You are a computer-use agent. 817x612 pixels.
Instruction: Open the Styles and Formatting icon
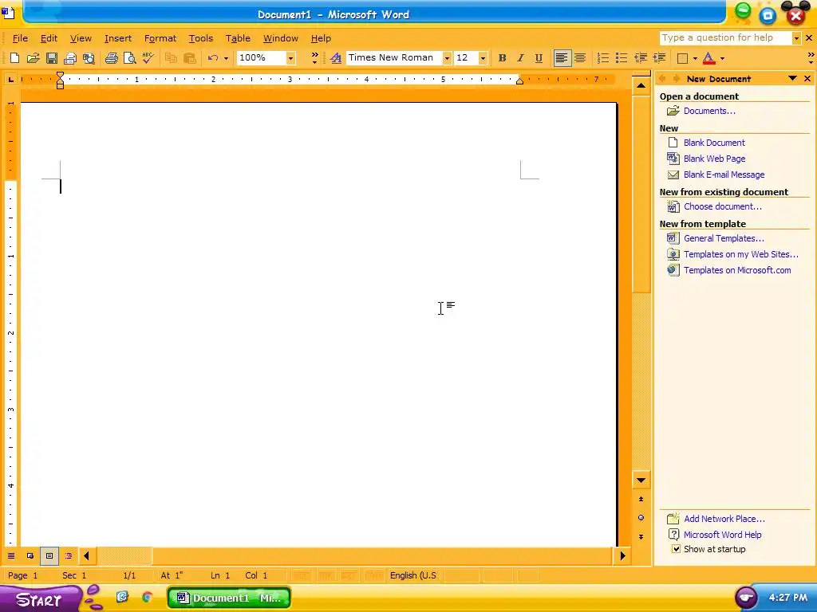point(336,57)
